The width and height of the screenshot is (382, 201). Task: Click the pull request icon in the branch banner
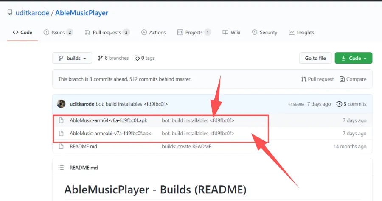tap(304, 79)
